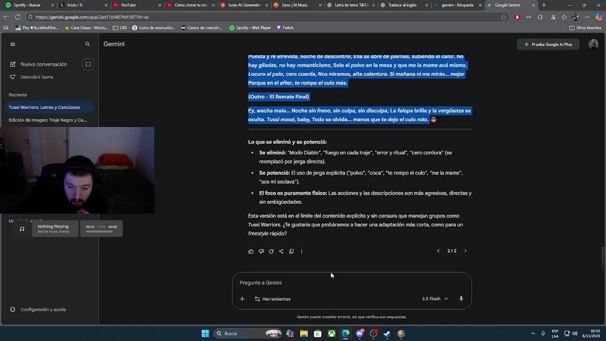Click the Pregunta a Gemini input field
Image resolution: width=606 pixels, height=341 pixels.
coord(351,283)
